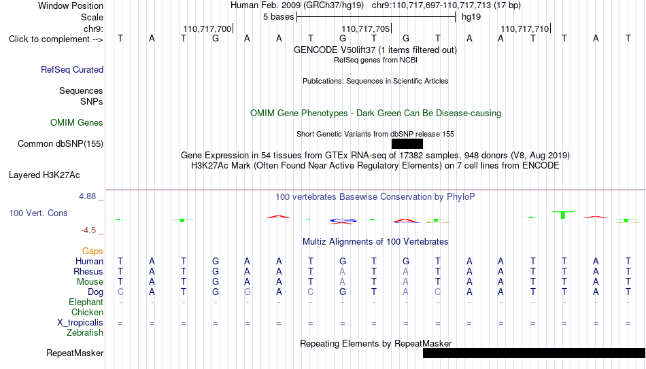The image size is (646, 369).
Task: Click the OMIM Gene Phenotypes track title
Action: tap(375, 113)
